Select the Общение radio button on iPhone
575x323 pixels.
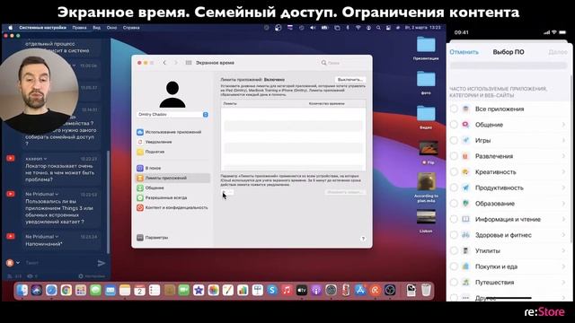tap(454, 125)
